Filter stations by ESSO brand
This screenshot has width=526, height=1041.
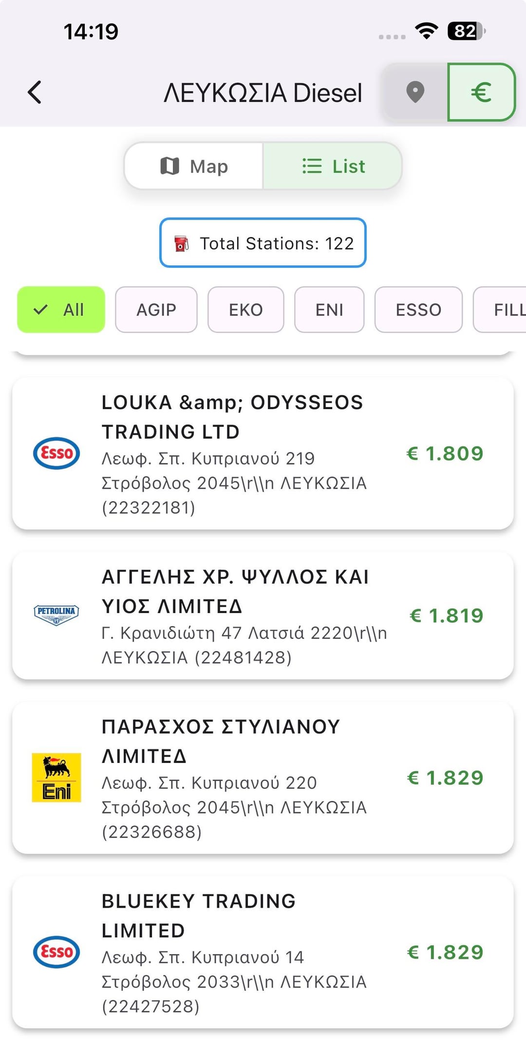(418, 310)
